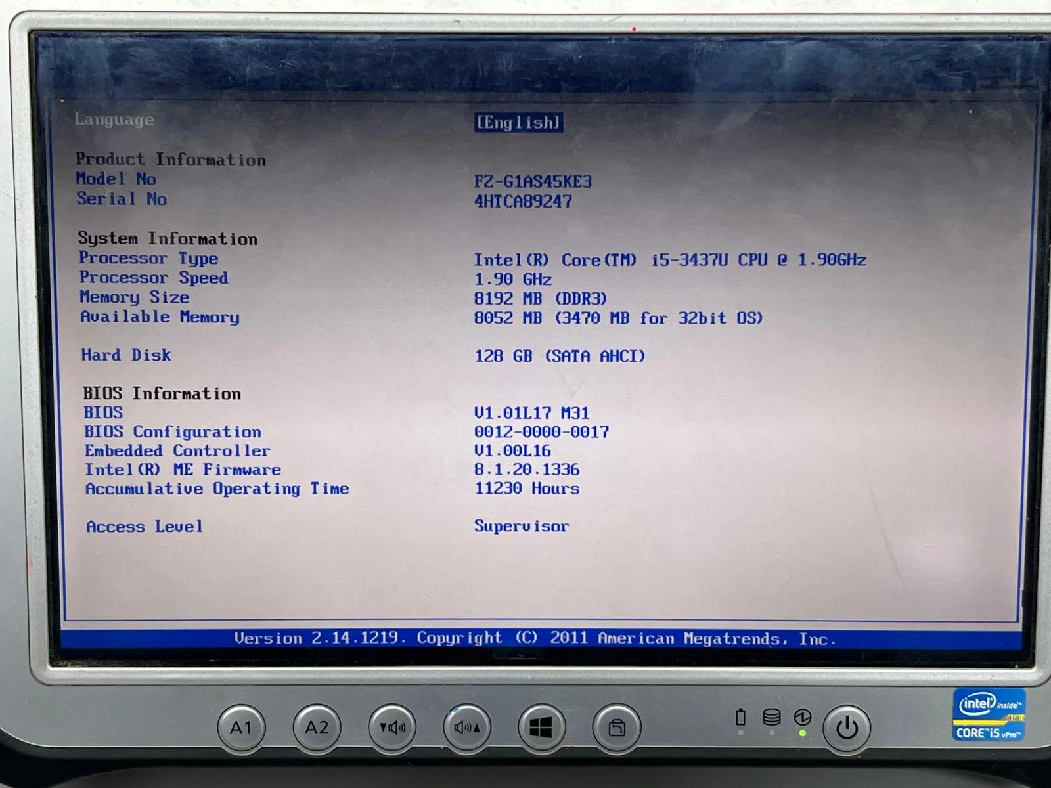Click the Access Level Supervisor value
The height and width of the screenshot is (788, 1051).
(522, 526)
